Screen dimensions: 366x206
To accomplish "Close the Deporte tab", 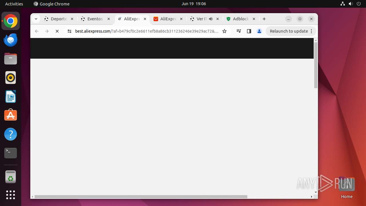I will (x=72, y=19).
